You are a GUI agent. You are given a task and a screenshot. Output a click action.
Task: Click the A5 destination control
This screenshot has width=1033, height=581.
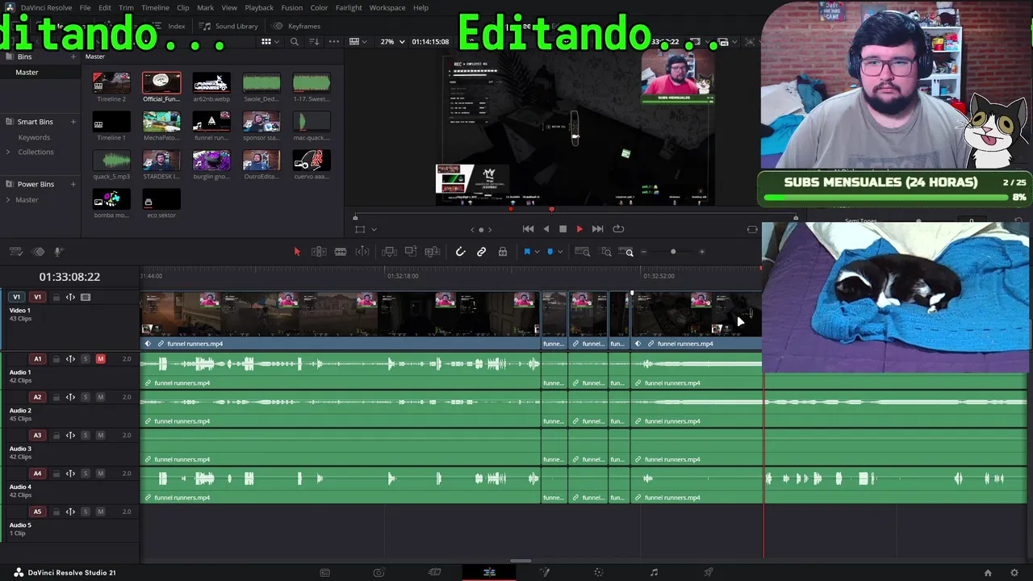point(37,512)
